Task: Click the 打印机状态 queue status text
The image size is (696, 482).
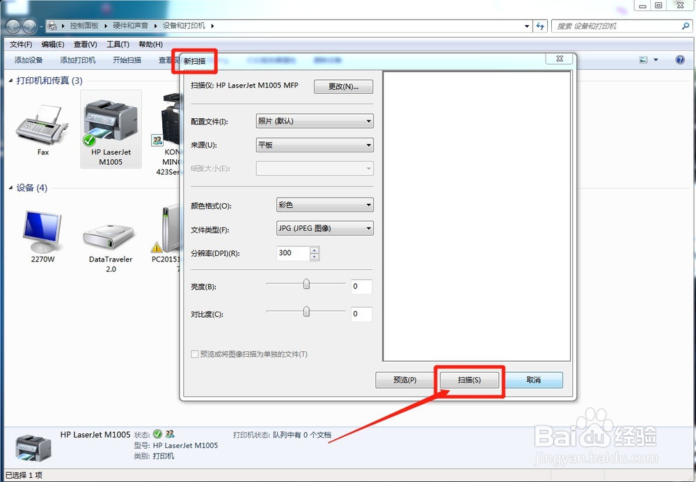Action: pos(282,435)
